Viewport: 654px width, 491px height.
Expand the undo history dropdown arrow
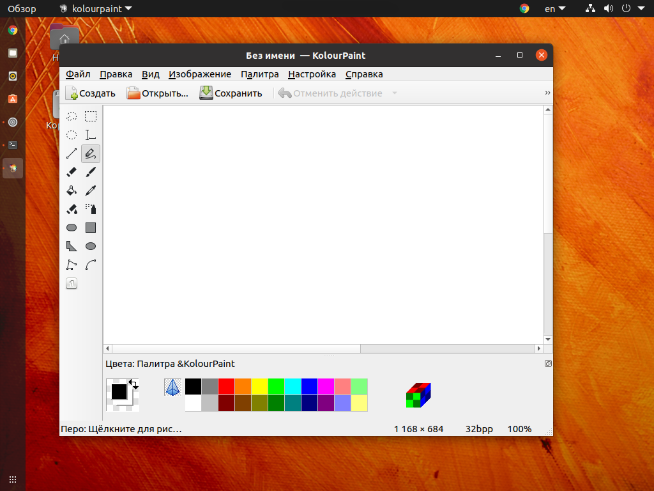tap(395, 93)
